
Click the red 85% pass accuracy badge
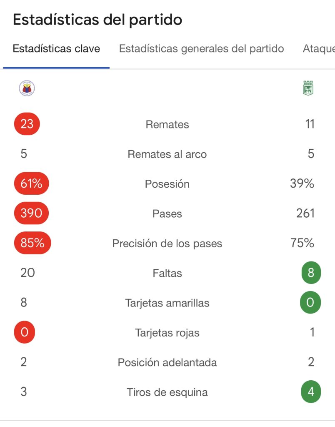point(32,243)
